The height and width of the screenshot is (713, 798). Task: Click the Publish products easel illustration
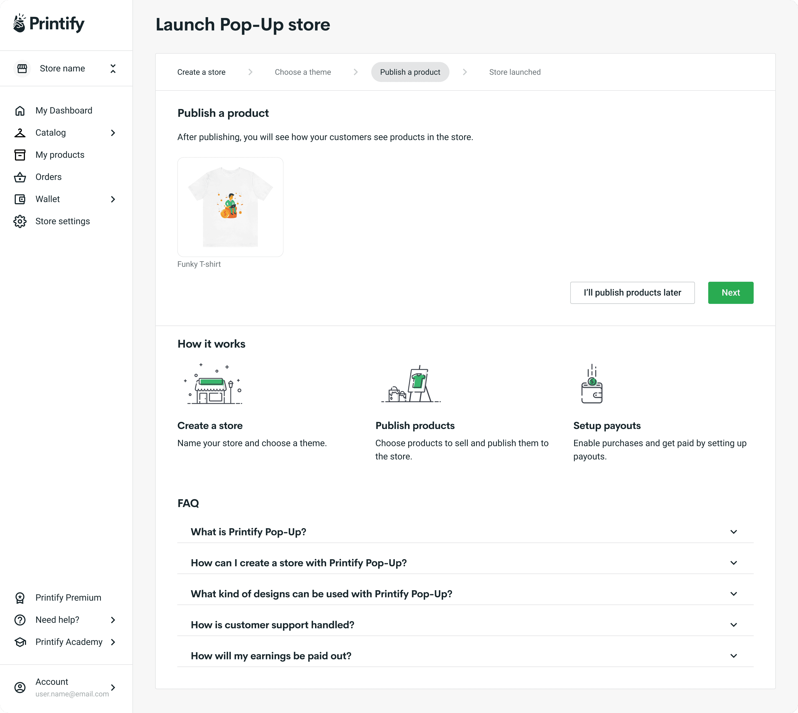click(411, 384)
